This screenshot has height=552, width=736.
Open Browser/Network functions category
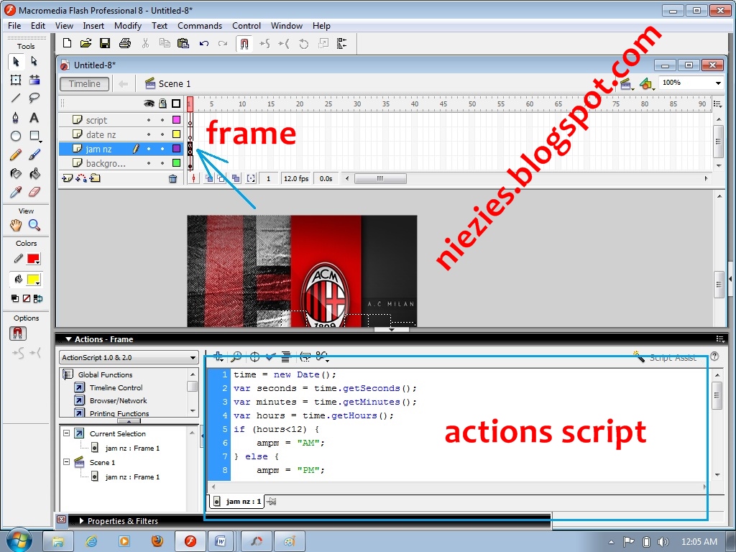tap(119, 401)
